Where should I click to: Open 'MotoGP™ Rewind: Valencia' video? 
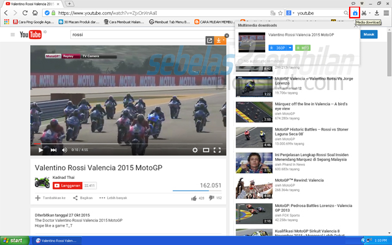(299, 180)
